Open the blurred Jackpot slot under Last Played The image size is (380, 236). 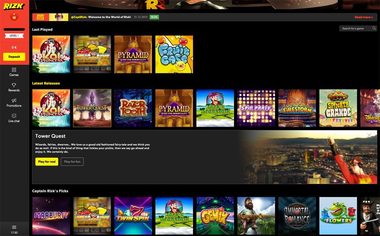[x=92, y=54]
